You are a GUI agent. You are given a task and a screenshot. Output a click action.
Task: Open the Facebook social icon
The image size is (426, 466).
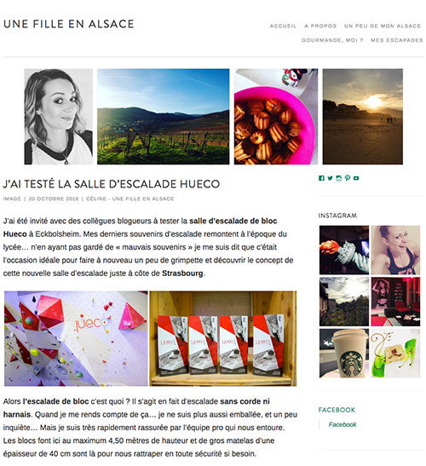coord(321,178)
